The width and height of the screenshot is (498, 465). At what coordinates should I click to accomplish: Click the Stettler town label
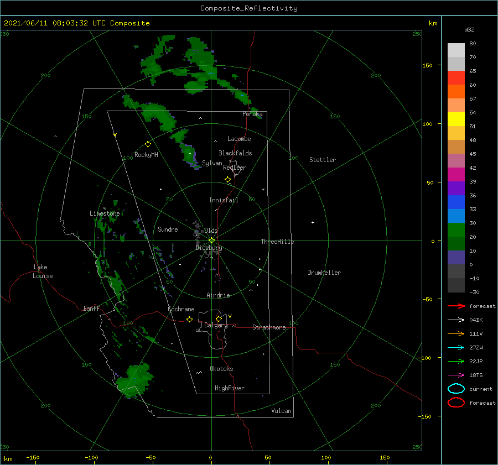click(323, 160)
